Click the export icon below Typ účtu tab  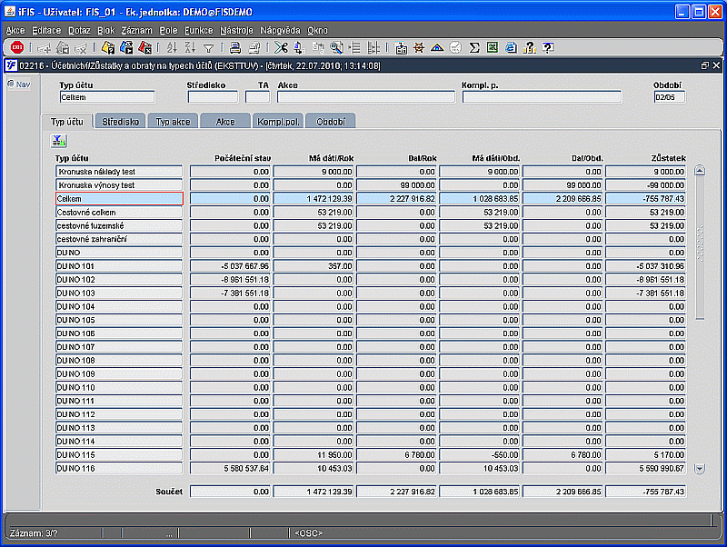(59, 141)
